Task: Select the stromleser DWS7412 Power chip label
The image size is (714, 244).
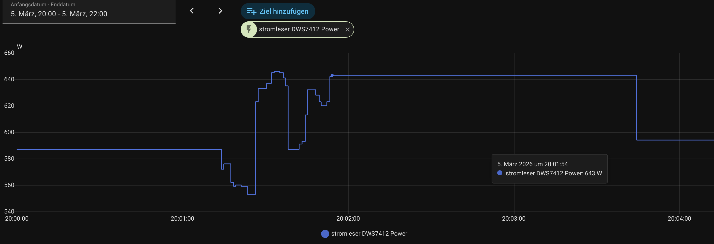Action: coord(299,29)
